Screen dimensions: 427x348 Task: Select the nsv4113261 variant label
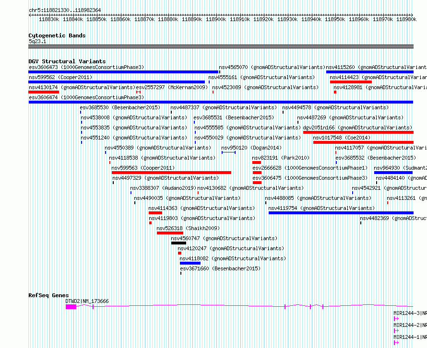pos(407,198)
